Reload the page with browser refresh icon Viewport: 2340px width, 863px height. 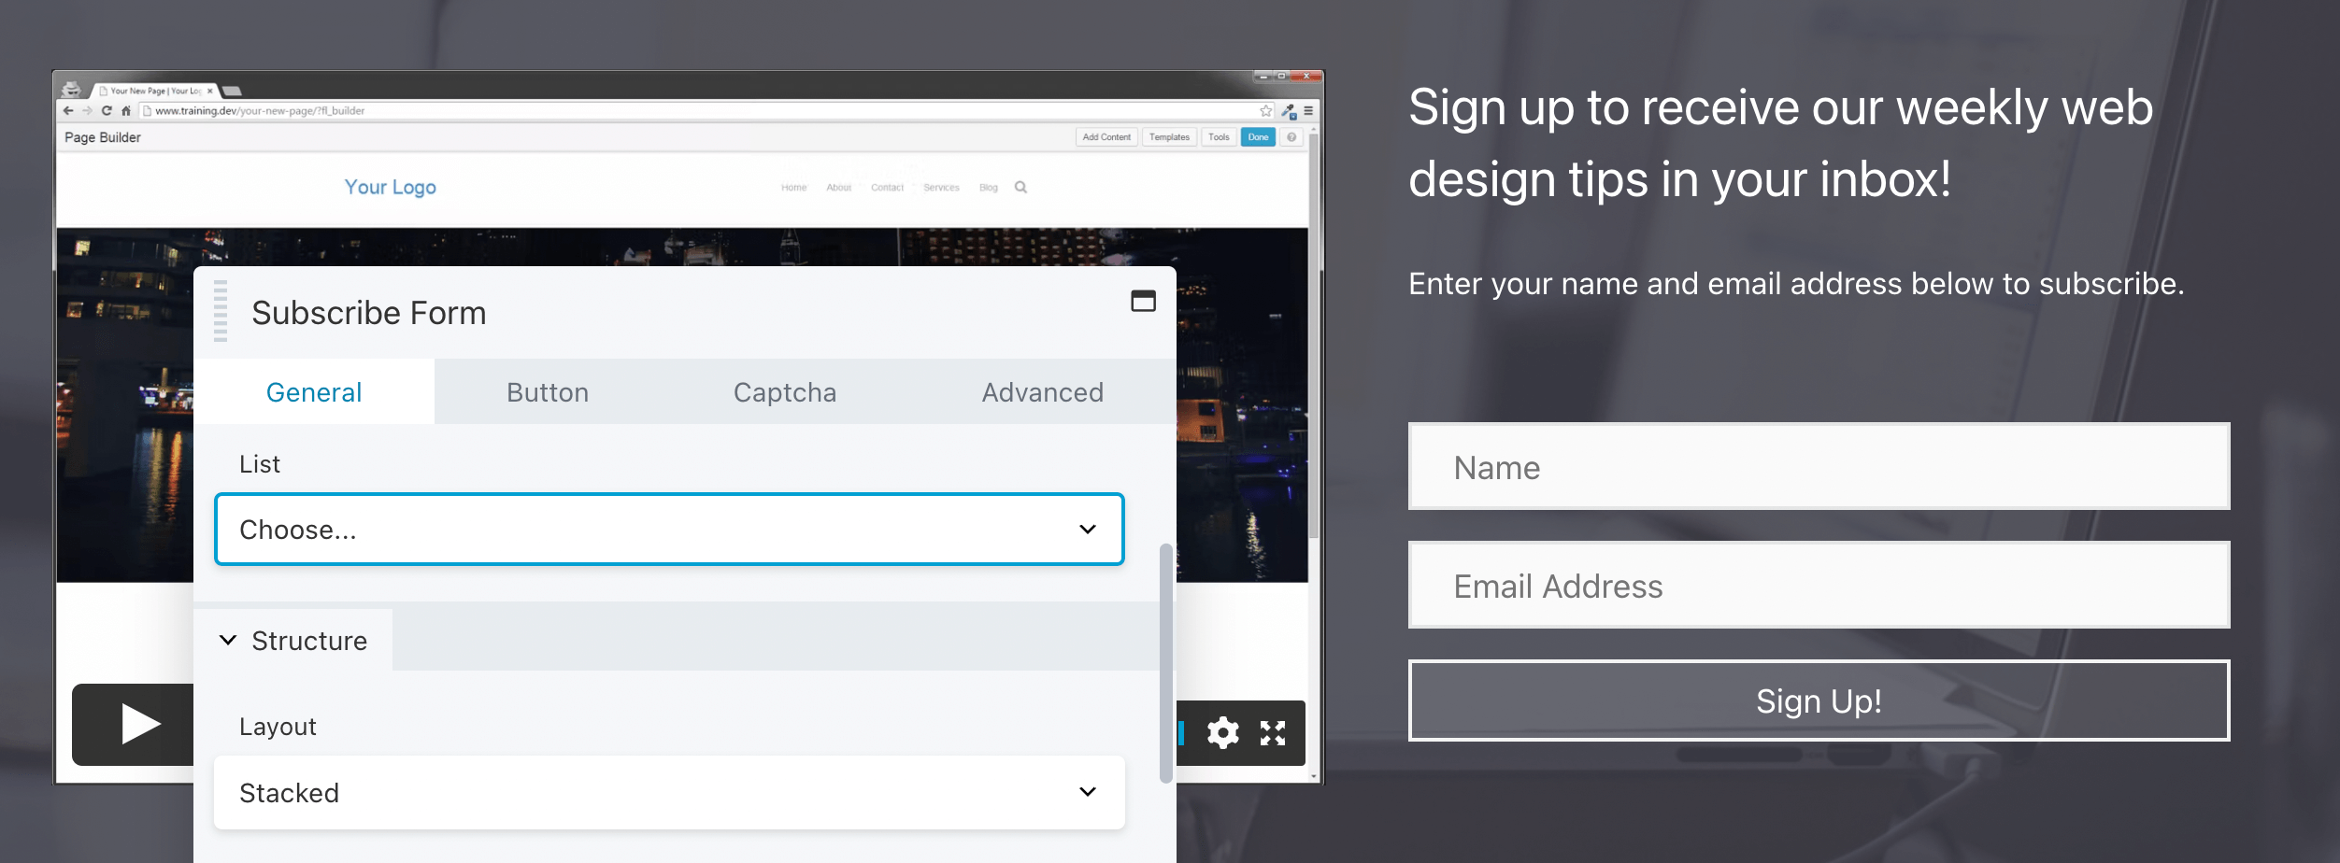(x=107, y=110)
